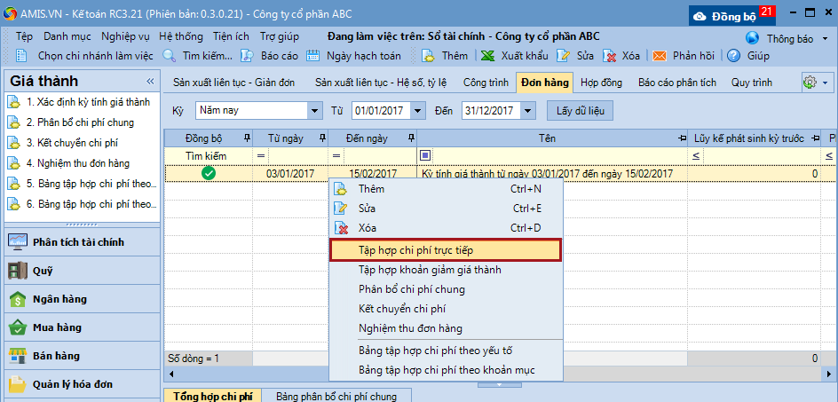This screenshot has height=402, width=838.
Task: Click the Thêm (add) toolbar icon
Action: tap(428, 55)
